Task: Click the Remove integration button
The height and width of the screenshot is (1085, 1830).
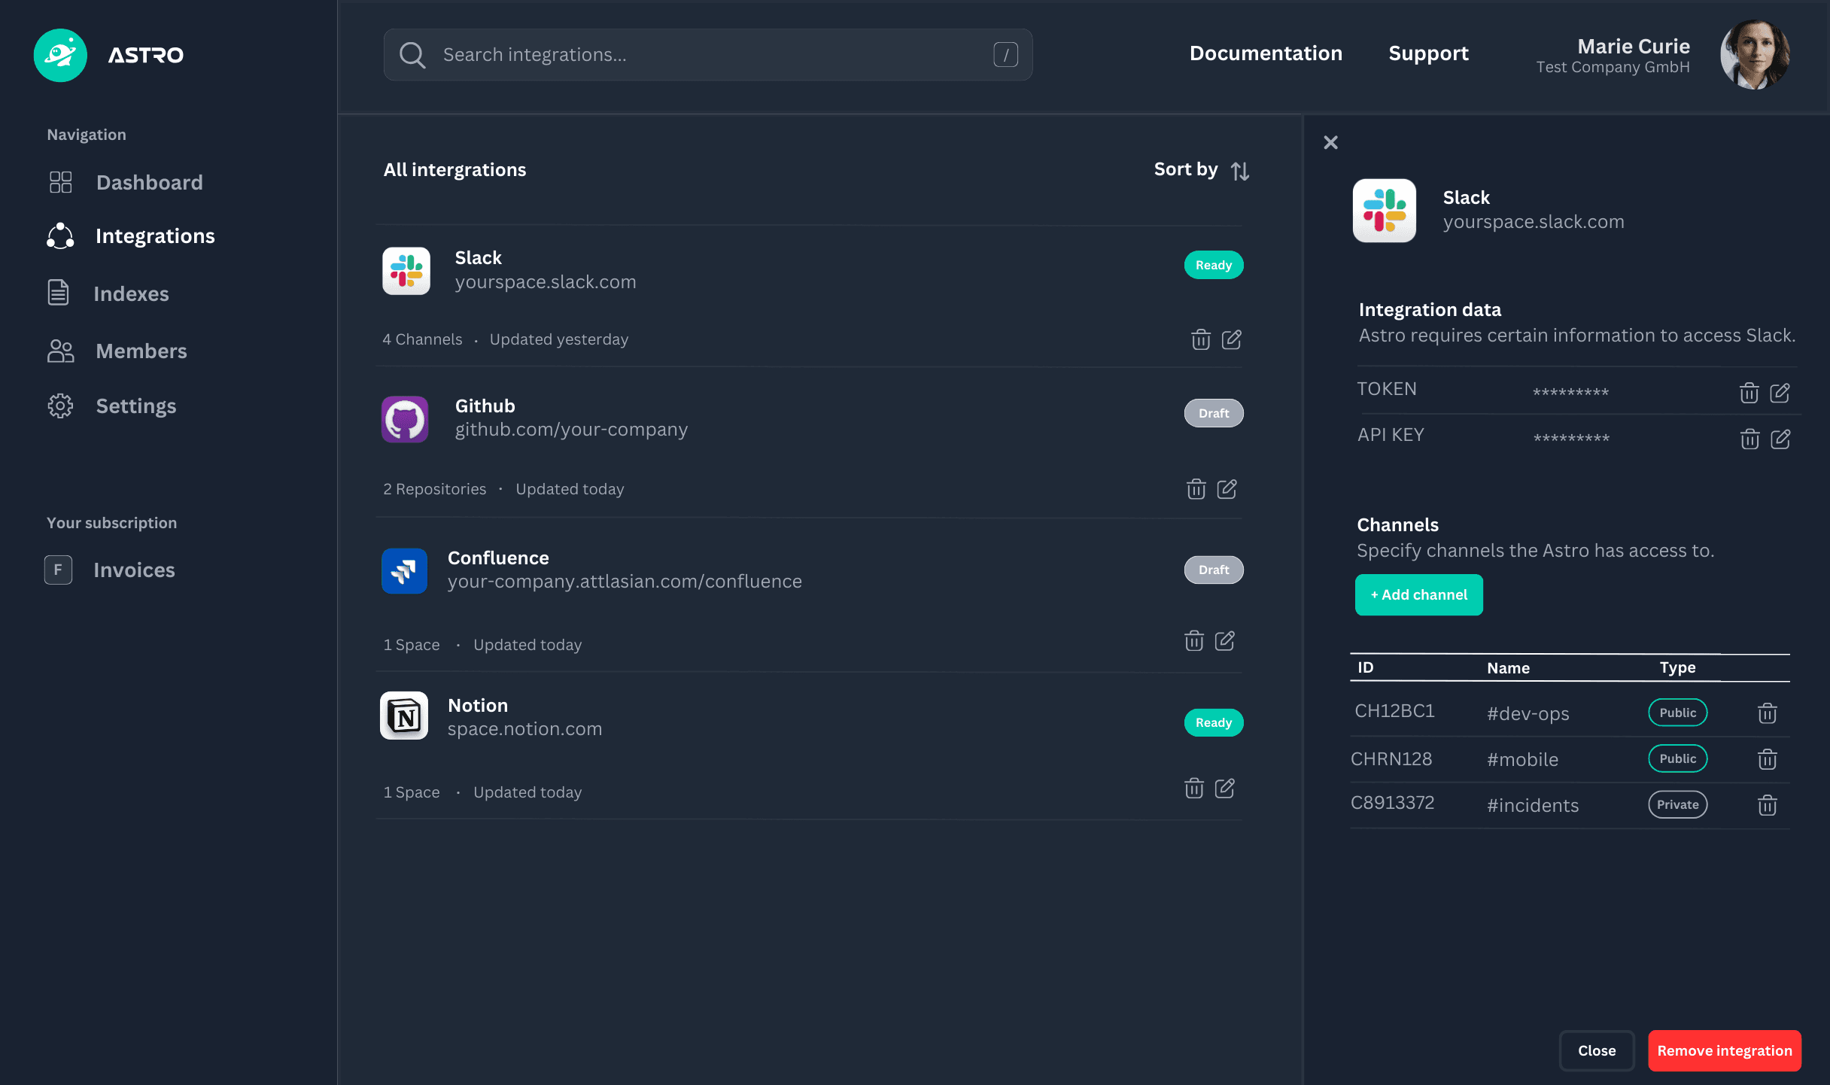Action: [x=1725, y=1050]
